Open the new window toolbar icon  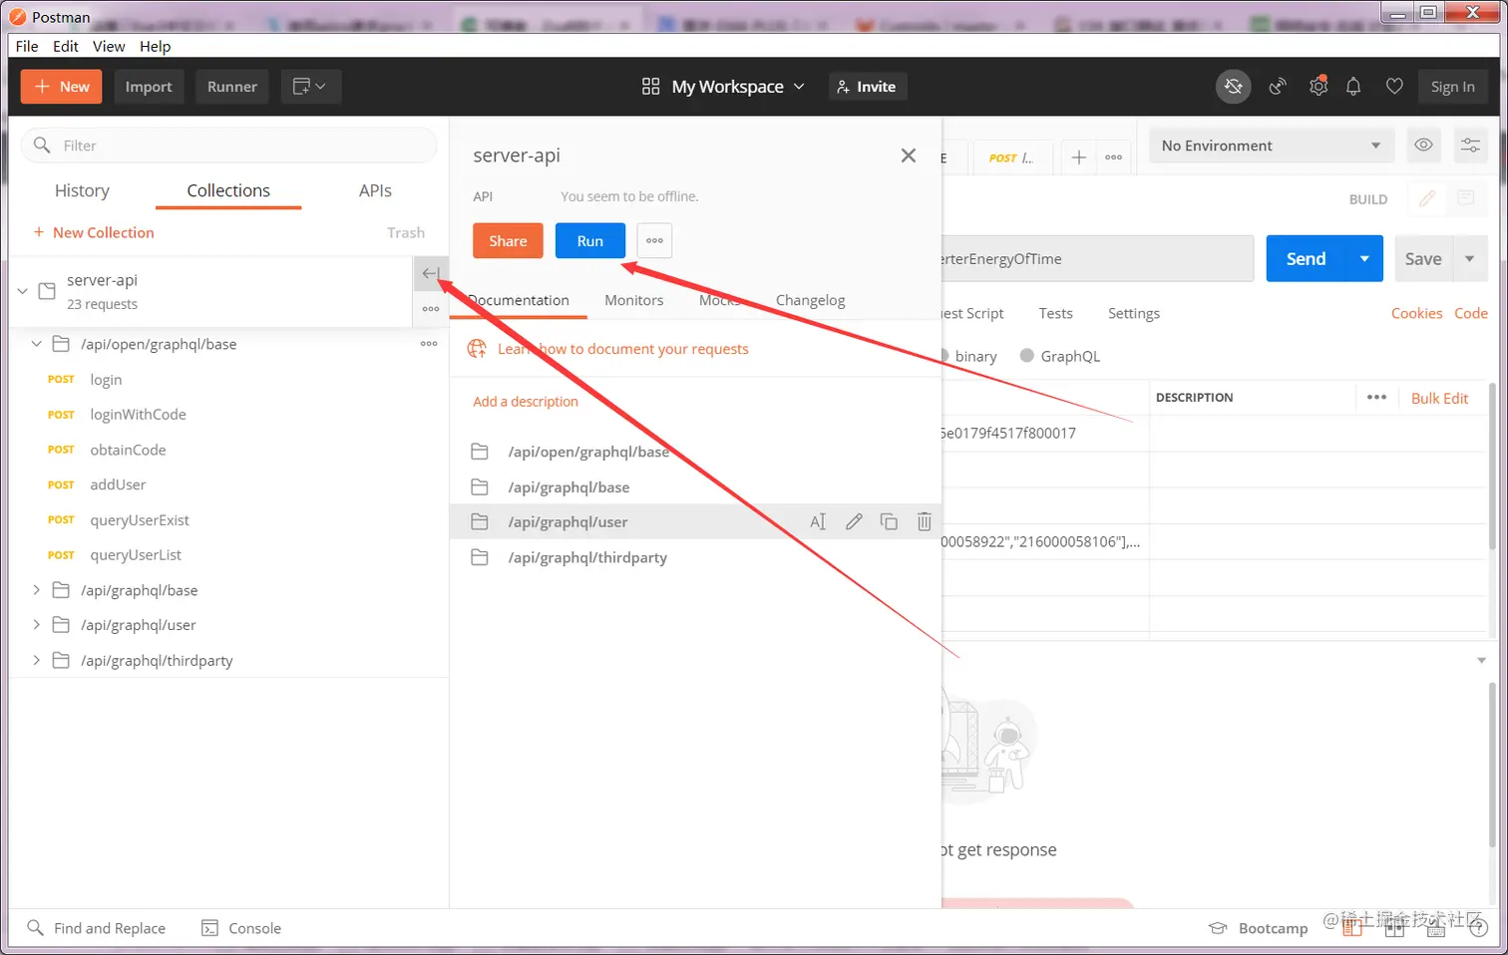[310, 87]
